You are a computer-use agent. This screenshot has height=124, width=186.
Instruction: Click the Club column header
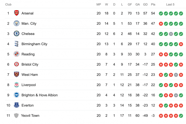[x=8, y=5]
